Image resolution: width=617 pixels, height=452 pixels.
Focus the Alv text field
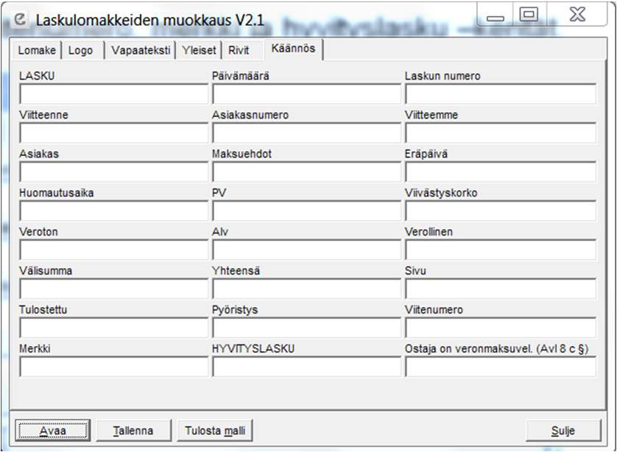(x=306, y=250)
